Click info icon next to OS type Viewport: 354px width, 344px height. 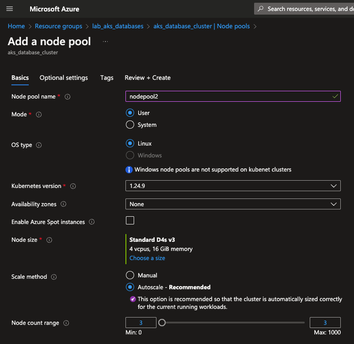(39, 145)
